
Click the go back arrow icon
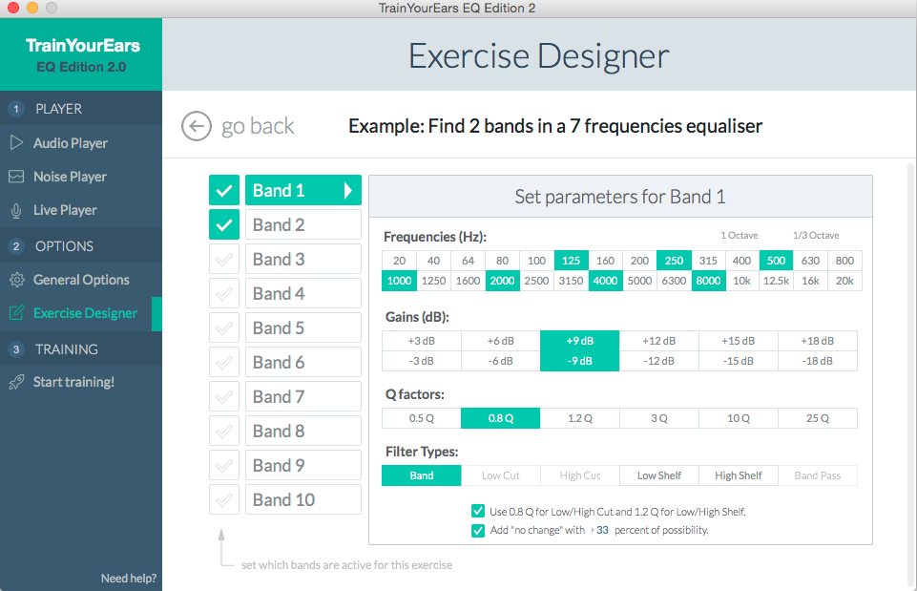pyautogui.click(x=197, y=126)
